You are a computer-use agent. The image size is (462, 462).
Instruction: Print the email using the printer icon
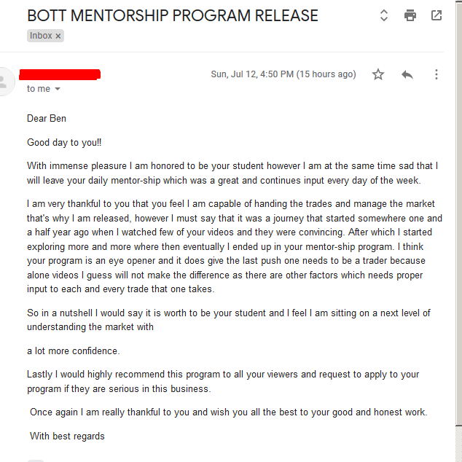coord(410,15)
